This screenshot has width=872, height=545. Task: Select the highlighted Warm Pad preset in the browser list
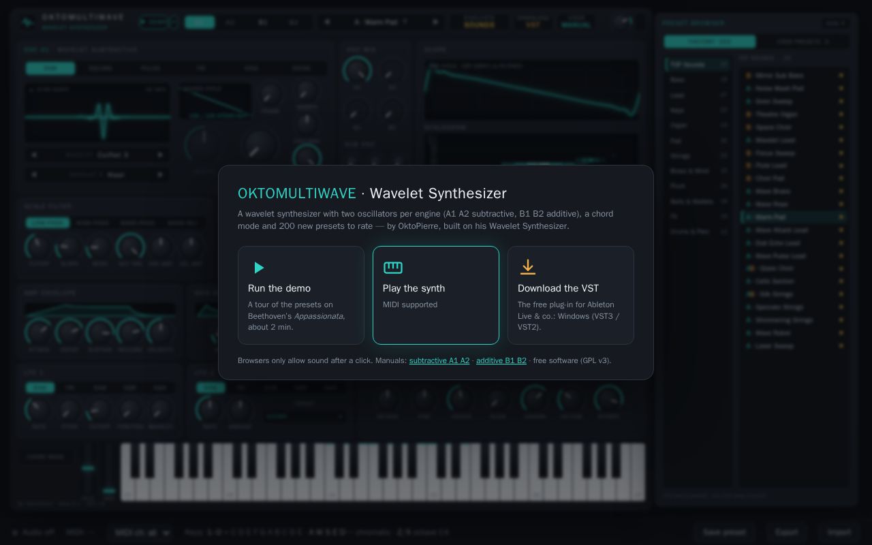pyautogui.click(x=794, y=217)
